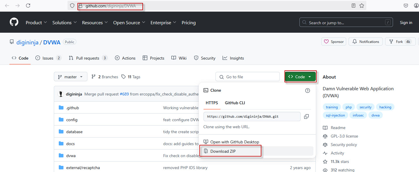419x172 pixels.
Task: Select the GitHub CLI clone tab
Action: point(235,103)
